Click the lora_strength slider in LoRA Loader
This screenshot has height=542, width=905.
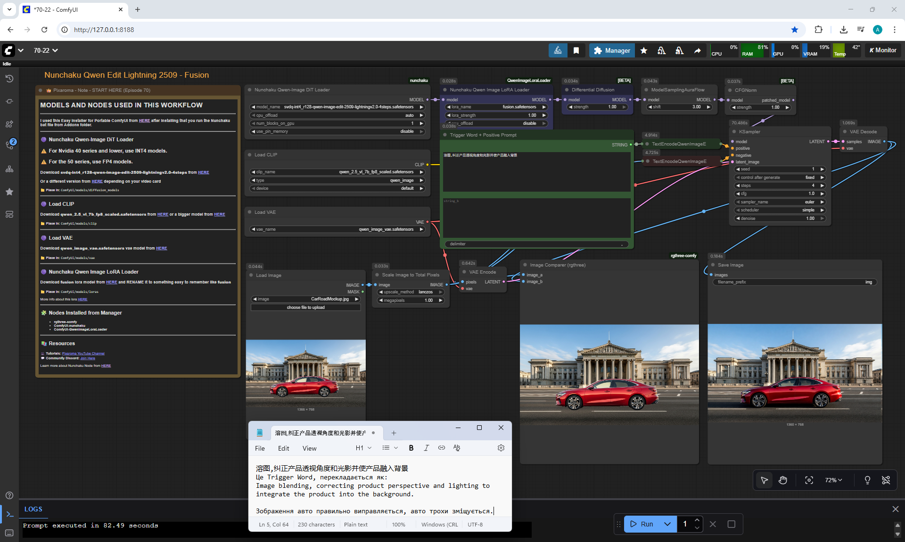(x=496, y=115)
